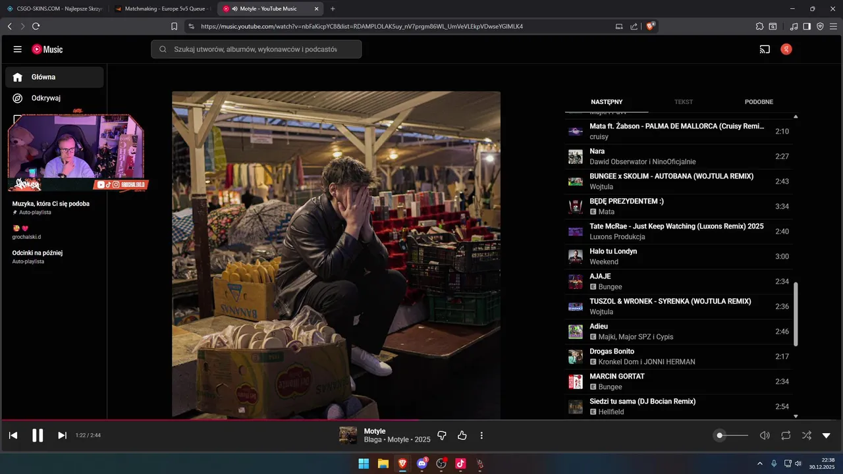Switch to Matchmaking Europe 5v5 Queue tab
The height and width of the screenshot is (474, 843).
[161, 9]
